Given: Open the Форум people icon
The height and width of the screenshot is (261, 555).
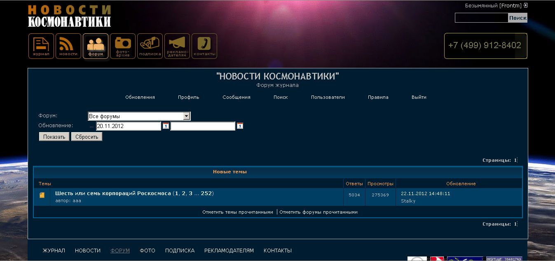Looking at the screenshot, I should [x=96, y=46].
